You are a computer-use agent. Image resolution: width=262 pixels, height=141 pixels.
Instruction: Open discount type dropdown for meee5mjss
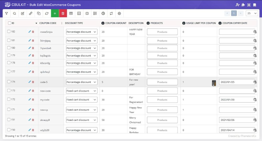pyautogui.click(x=81, y=32)
